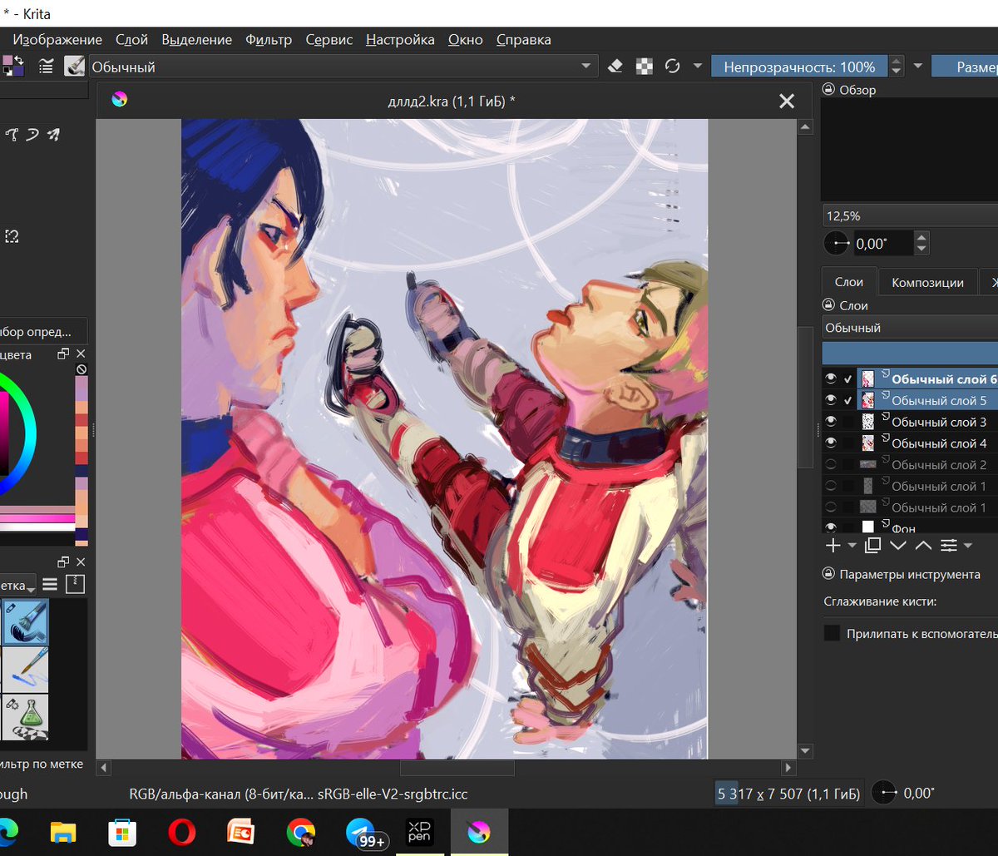Lock the Параметры инструмента docker icon

828,574
